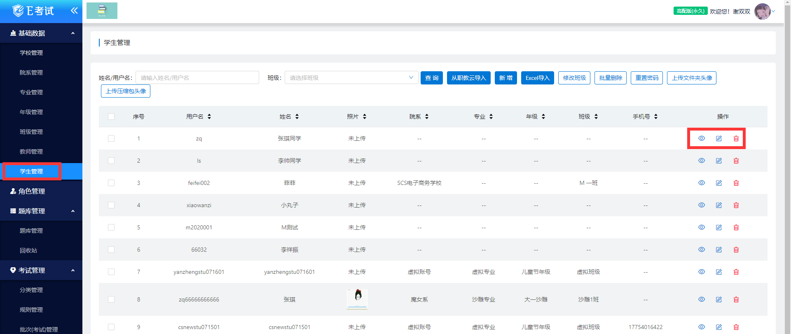Edit the feifei002 student

[719, 183]
